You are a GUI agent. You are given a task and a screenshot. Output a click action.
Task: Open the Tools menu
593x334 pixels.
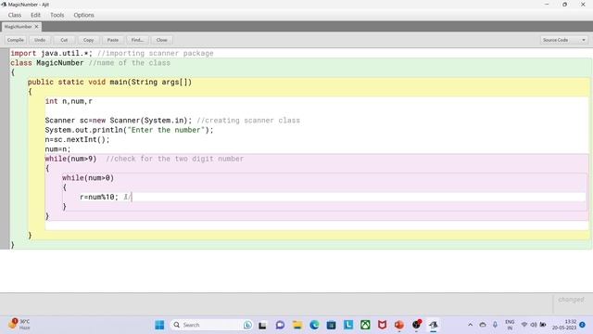pos(57,15)
